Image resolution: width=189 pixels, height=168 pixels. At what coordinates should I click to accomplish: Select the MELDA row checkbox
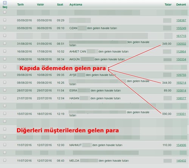(5, 160)
